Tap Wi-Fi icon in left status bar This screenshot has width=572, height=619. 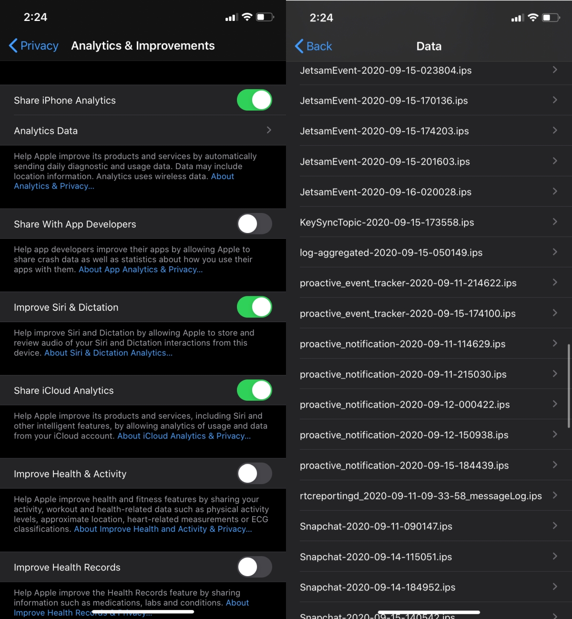tap(247, 17)
